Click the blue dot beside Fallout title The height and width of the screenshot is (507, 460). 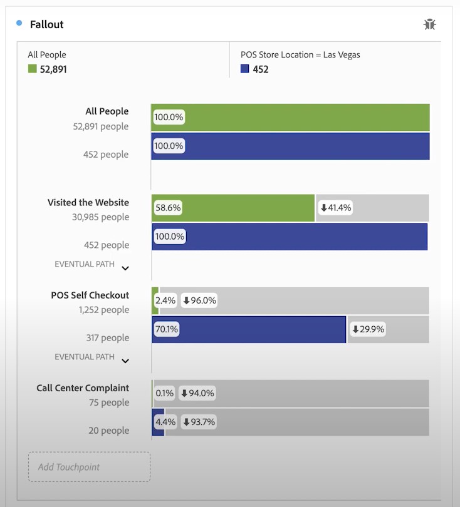click(x=19, y=23)
